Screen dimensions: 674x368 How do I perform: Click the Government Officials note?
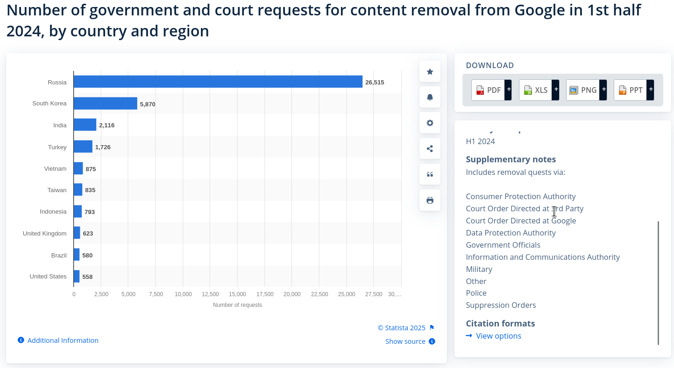[503, 245]
